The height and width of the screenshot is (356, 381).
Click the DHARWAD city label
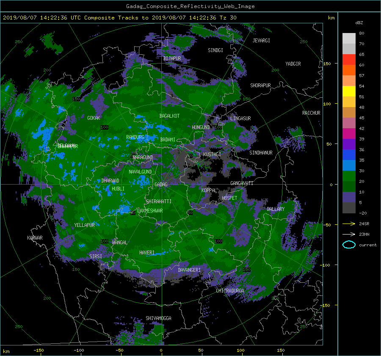tap(110, 181)
